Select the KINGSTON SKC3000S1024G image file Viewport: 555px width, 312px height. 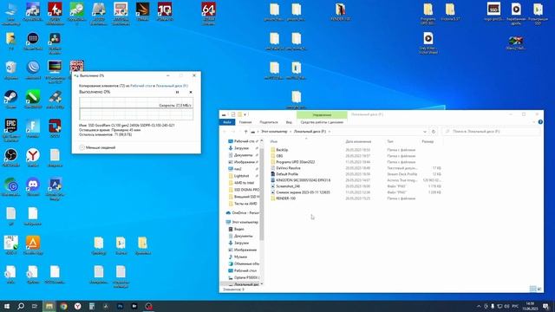pos(356,180)
